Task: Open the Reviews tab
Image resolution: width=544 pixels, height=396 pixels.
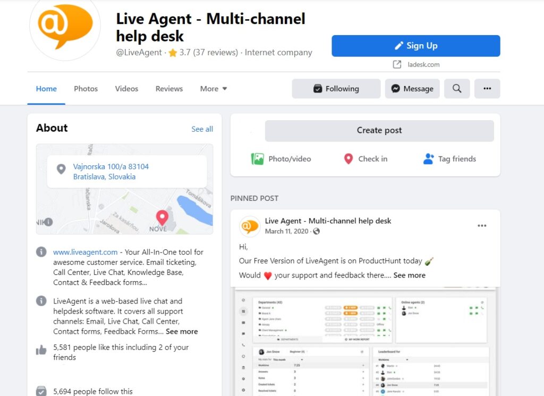Action: tap(169, 89)
